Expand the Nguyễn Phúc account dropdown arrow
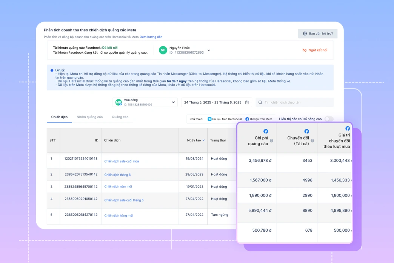The image size is (394, 263). coord(209,50)
